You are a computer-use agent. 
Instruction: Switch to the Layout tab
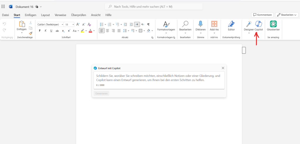tap(45, 15)
